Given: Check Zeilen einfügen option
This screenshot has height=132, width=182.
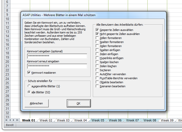Looking at the screenshot, I should pos(97,54).
